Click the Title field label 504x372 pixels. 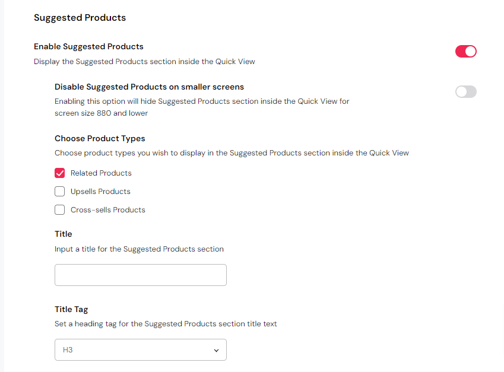64,234
